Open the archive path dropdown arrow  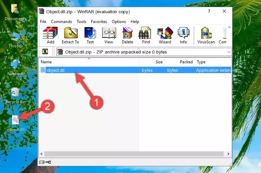(229, 52)
